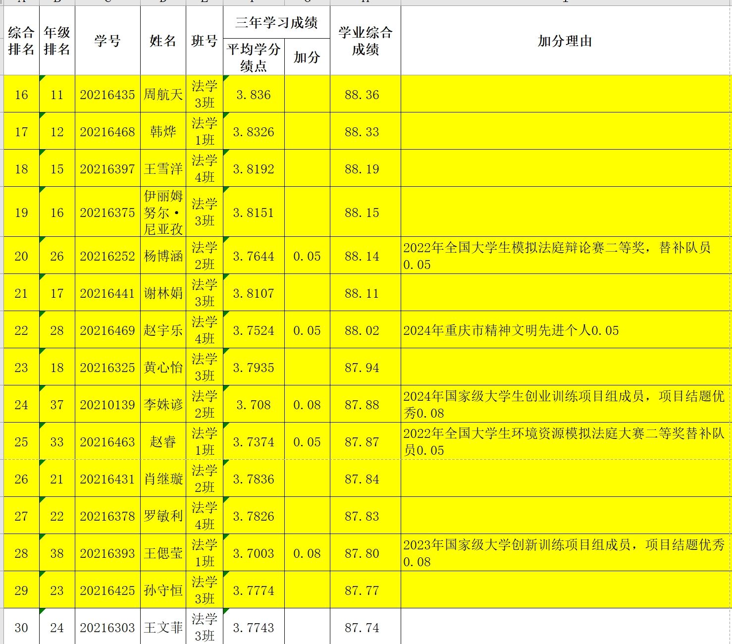Select the 加分理由 header cell
Viewport: 732px width, 644px height.
565,41
